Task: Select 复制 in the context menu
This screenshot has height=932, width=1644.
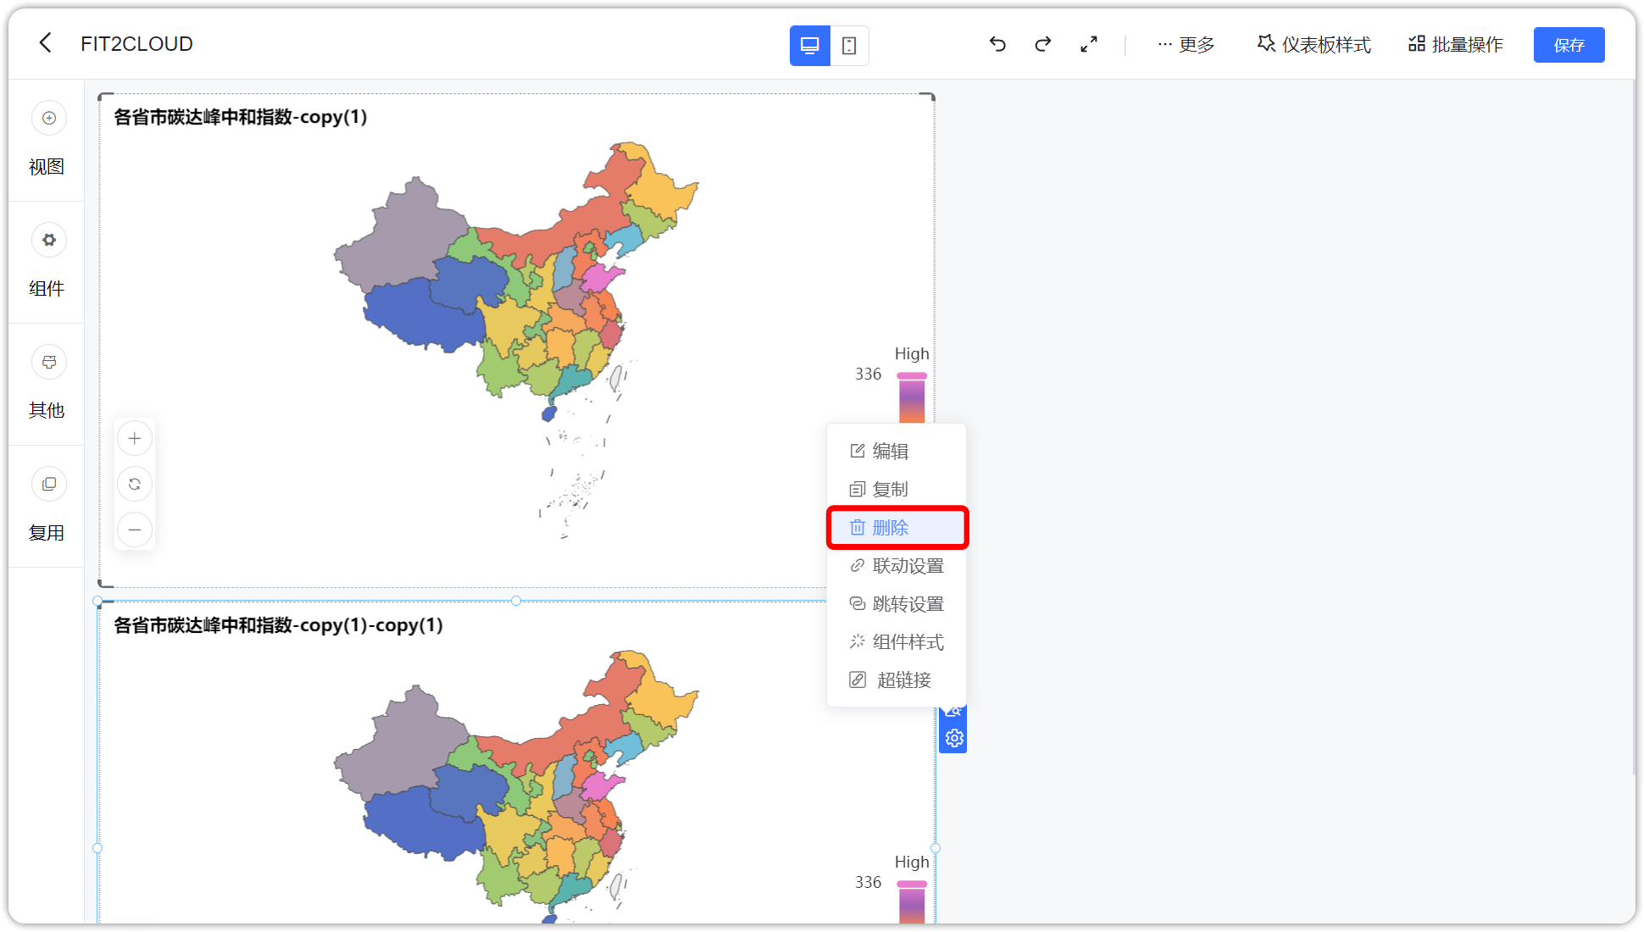Action: 897,489
